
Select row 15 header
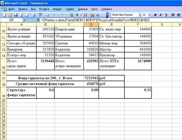[x=3, y=64]
